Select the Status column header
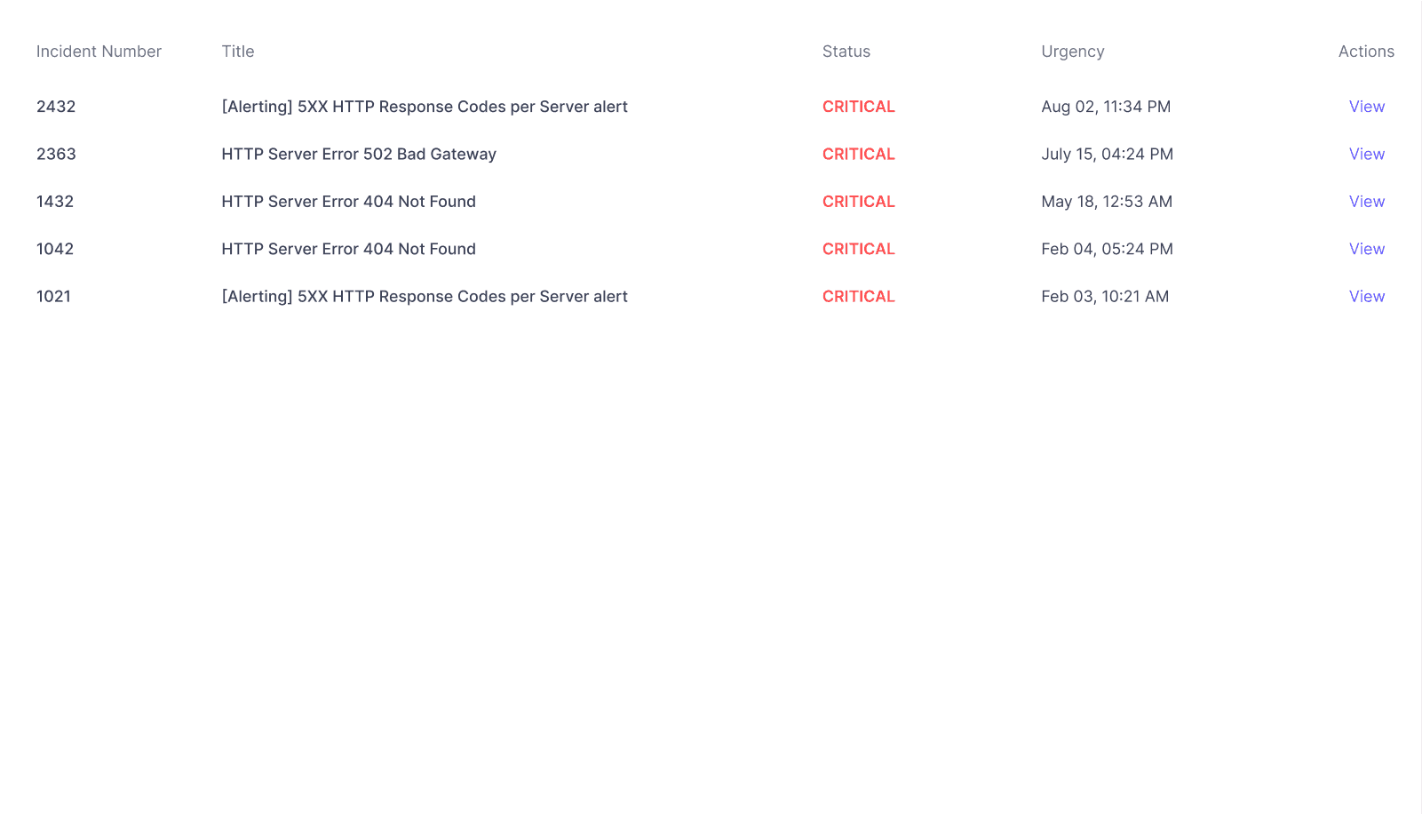Viewport: 1422px width, 814px height. (x=846, y=51)
